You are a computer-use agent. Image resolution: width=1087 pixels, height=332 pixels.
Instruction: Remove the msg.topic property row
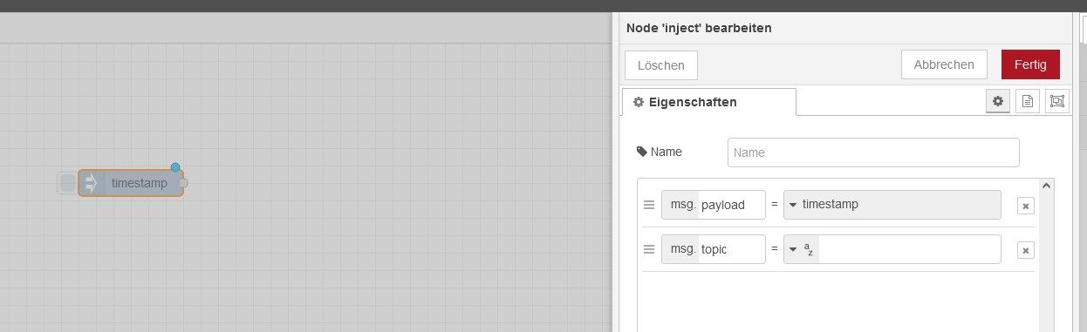click(1026, 250)
